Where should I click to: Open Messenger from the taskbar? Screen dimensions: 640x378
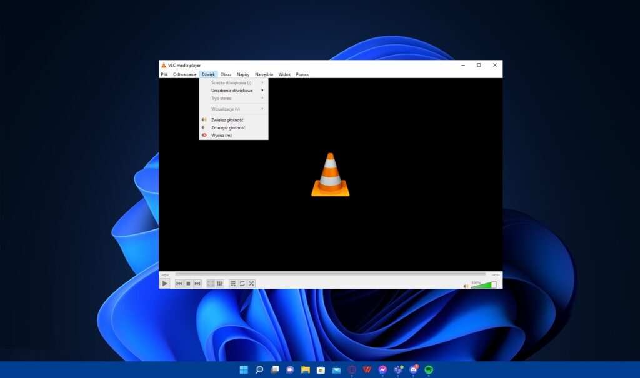click(x=382, y=370)
